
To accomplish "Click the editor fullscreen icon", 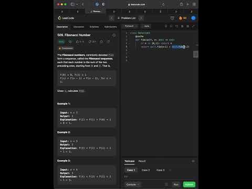I will (x=193, y=26).
